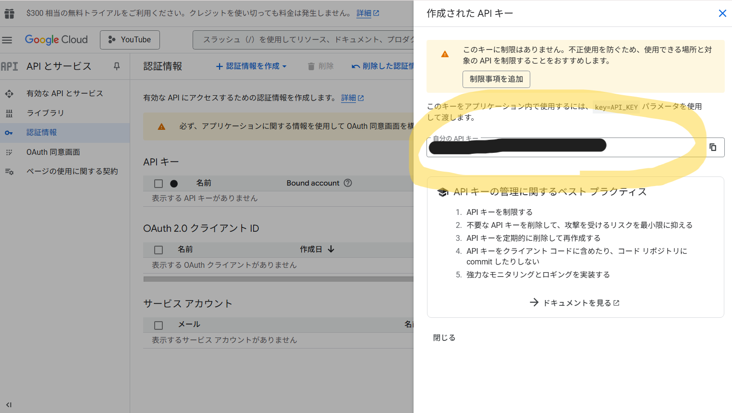Click the Google Cloud logo
The image size is (732, 413).
click(56, 40)
